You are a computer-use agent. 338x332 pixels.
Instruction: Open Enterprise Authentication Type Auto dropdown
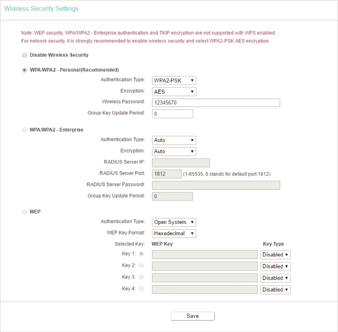[x=174, y=140]
